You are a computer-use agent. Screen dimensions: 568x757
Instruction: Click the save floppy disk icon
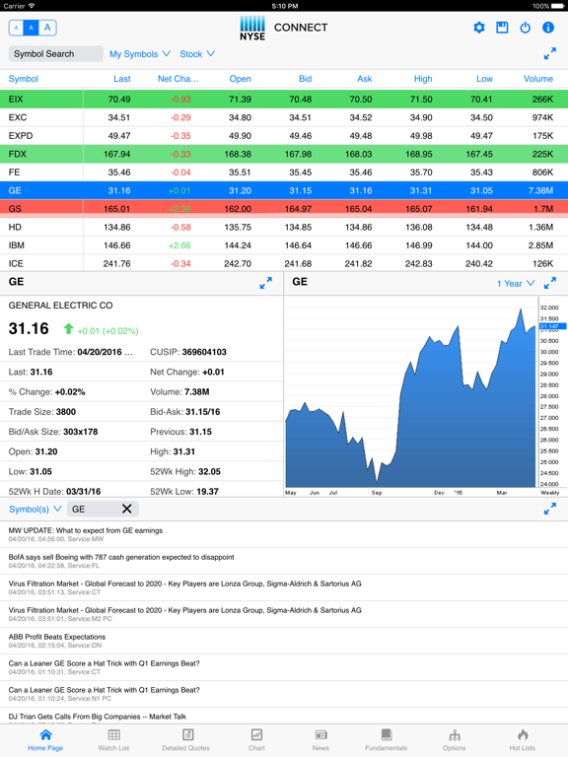pyautogui.click(x=502, y=28)
